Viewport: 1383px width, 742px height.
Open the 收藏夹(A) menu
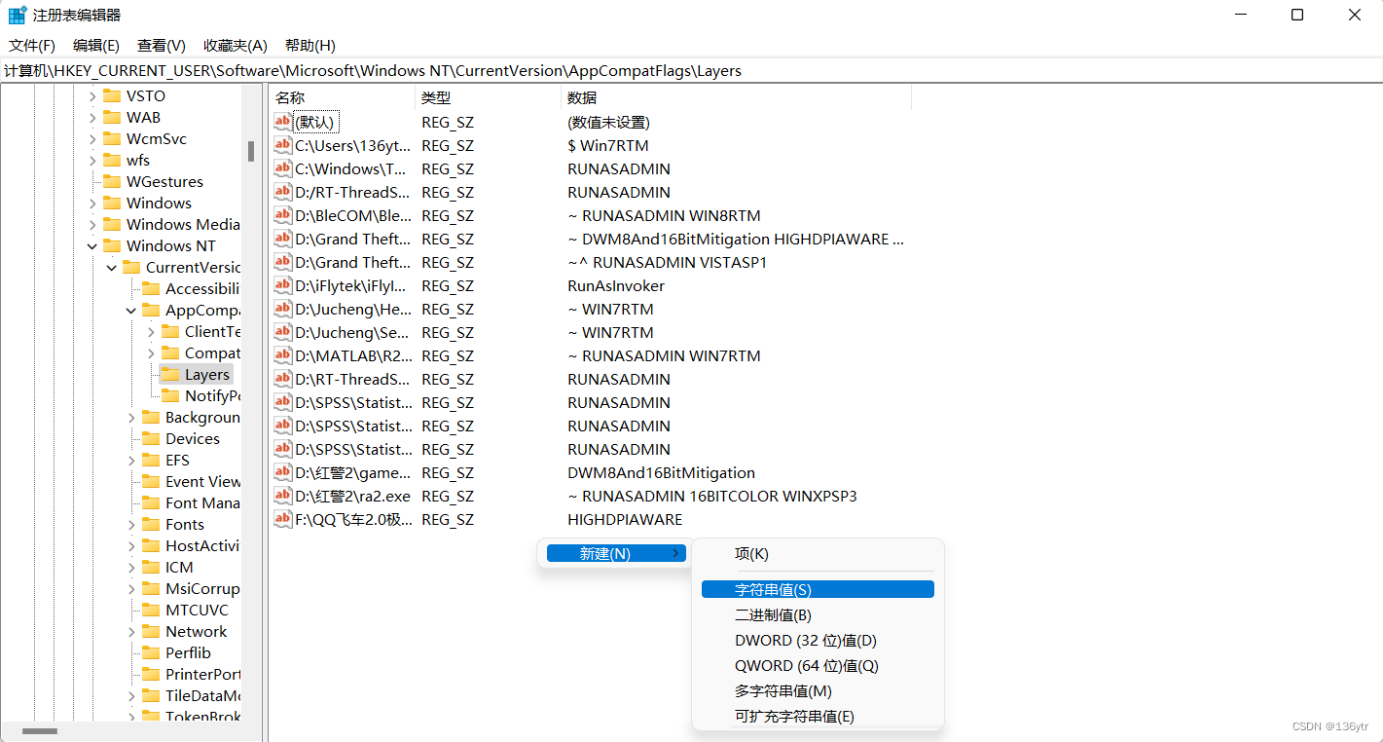click(x=236, y=45)
